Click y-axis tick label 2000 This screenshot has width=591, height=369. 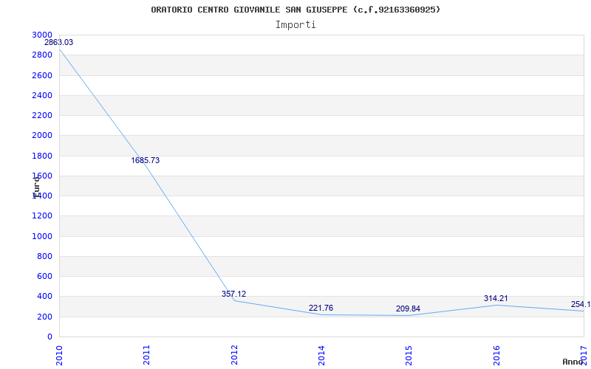click(42, 136)
